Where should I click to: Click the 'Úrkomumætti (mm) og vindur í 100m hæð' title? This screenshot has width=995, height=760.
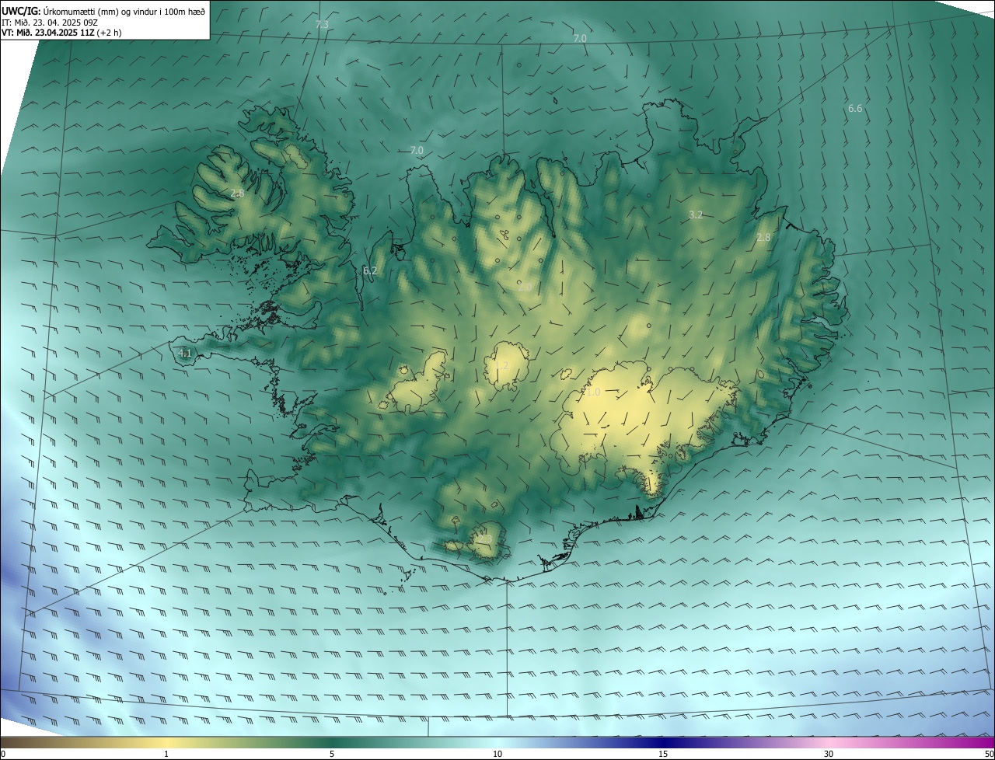pyautogui.click(x=124, y=11)
